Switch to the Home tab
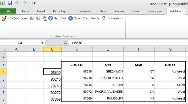 tap(25, 11)
